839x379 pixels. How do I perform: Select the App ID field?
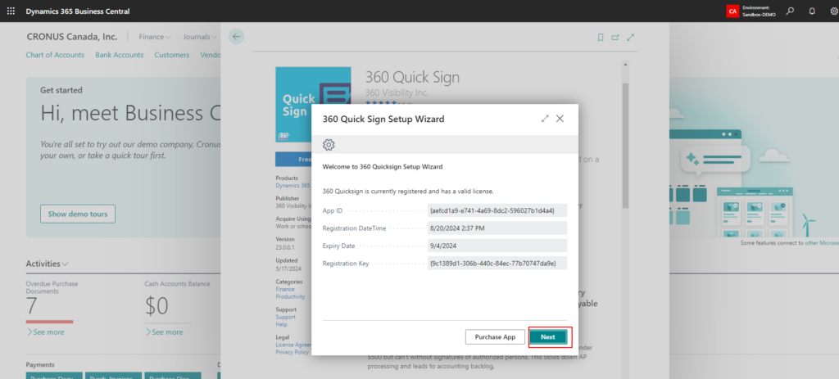(497, 210)
